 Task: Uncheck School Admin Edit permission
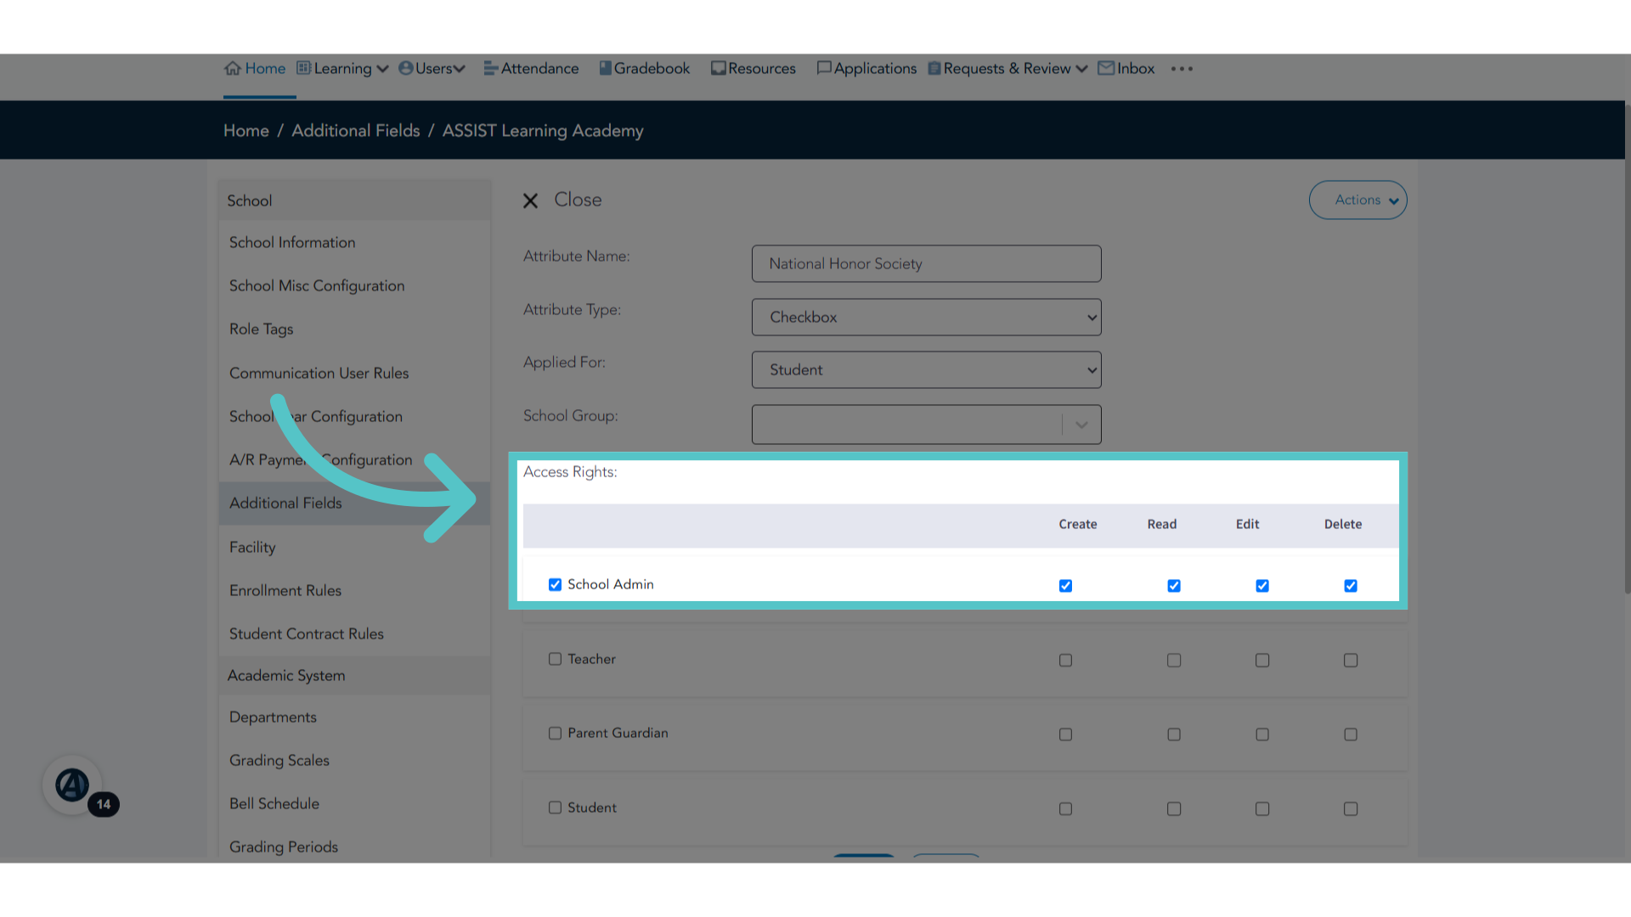click(x=1262, y=586)
